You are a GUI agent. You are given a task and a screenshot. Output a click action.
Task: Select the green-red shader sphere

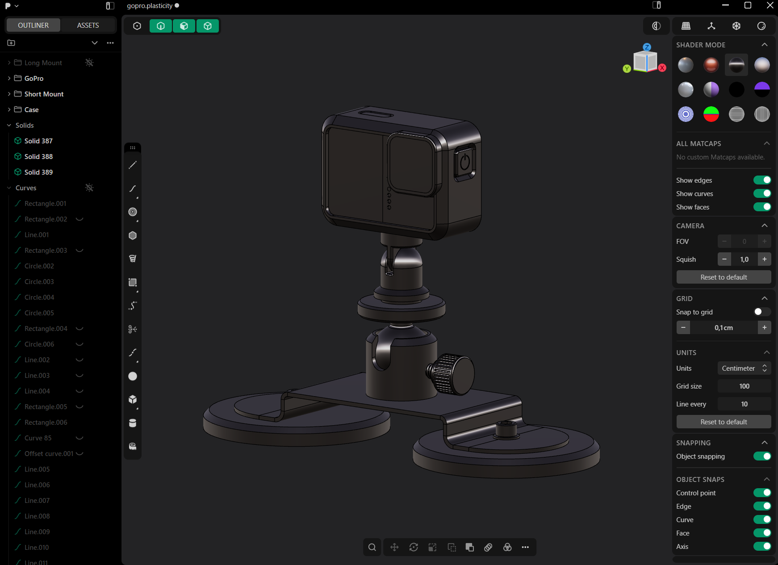tap(711, 114)
